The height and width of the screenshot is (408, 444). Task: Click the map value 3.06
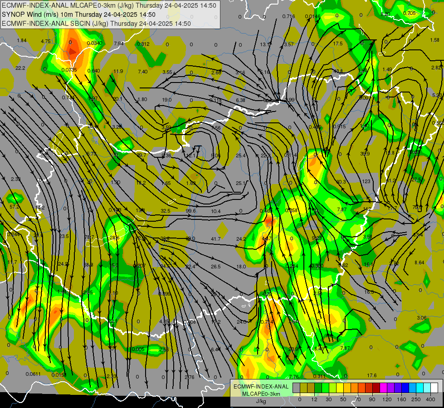[422, 318]
